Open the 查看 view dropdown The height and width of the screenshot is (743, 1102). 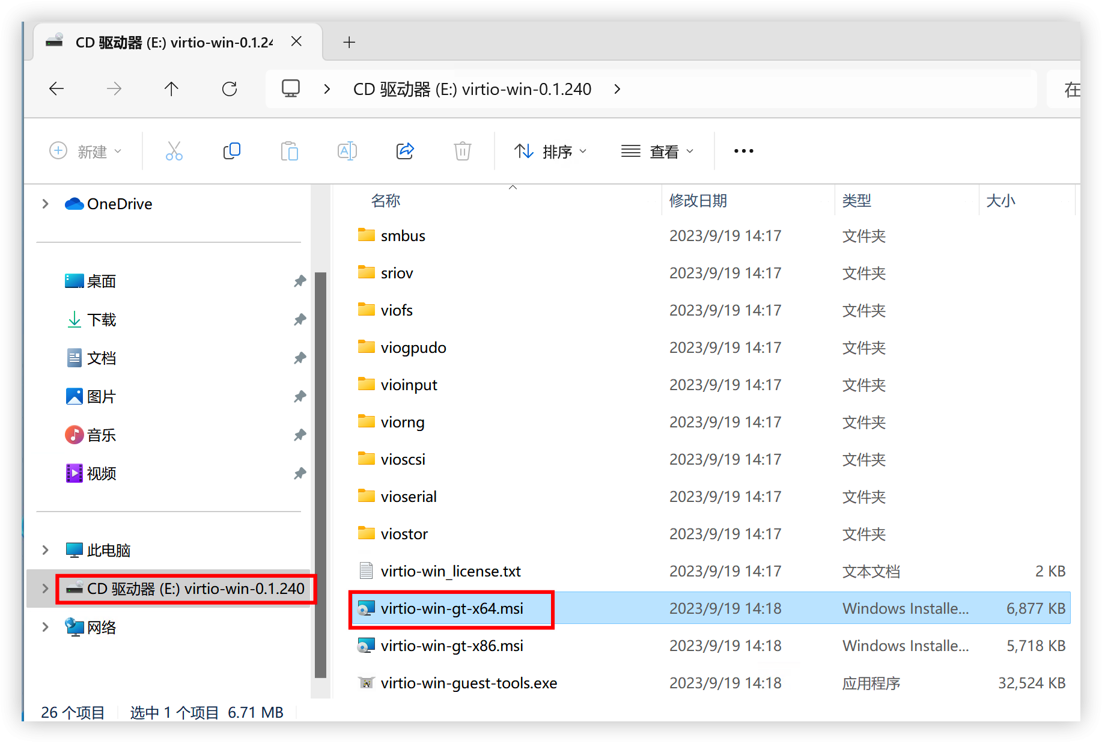(x=657, y=151)
